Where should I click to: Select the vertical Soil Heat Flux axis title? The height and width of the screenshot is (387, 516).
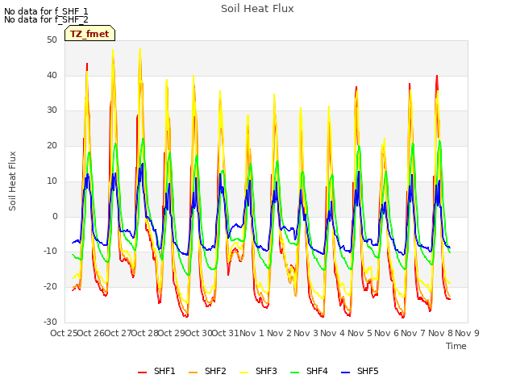(12, 181)
